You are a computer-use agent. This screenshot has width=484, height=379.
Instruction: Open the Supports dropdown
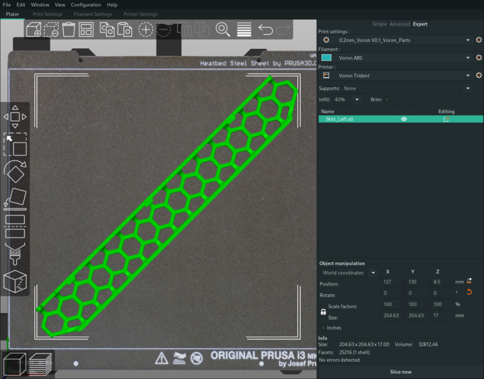click(468, 88)
